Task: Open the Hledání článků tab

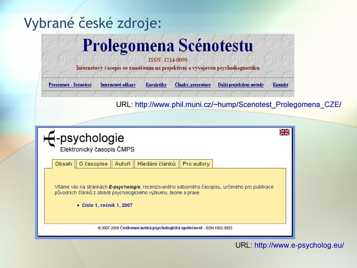Action: point(157,164)
